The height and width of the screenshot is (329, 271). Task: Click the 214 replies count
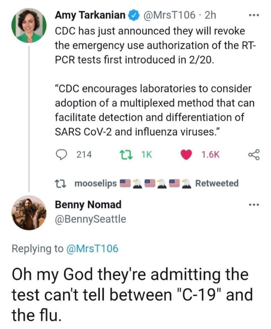pos(84,155)
